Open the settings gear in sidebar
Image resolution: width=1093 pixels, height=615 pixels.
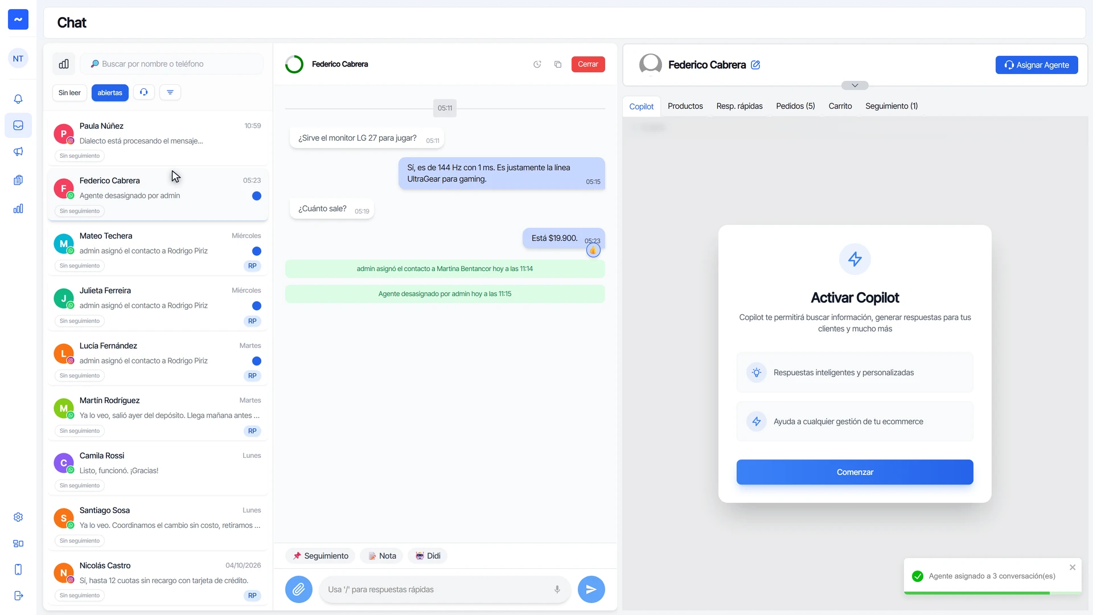[18, 517]
